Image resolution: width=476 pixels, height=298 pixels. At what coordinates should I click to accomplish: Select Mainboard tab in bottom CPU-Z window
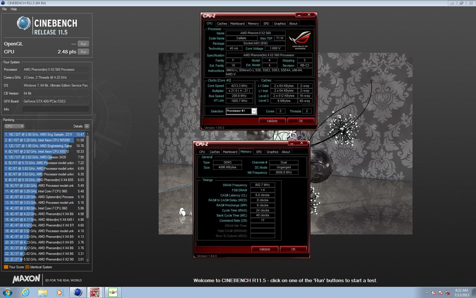(230, 152)
